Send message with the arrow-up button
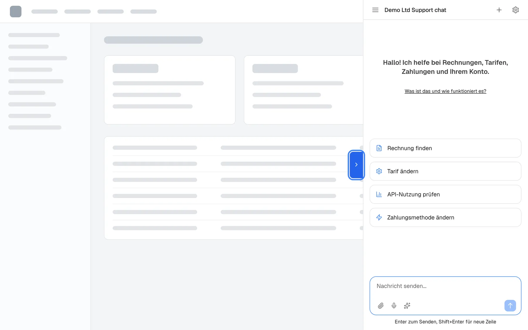This screenshot has height=330, width=528. (x=510, y=306)
